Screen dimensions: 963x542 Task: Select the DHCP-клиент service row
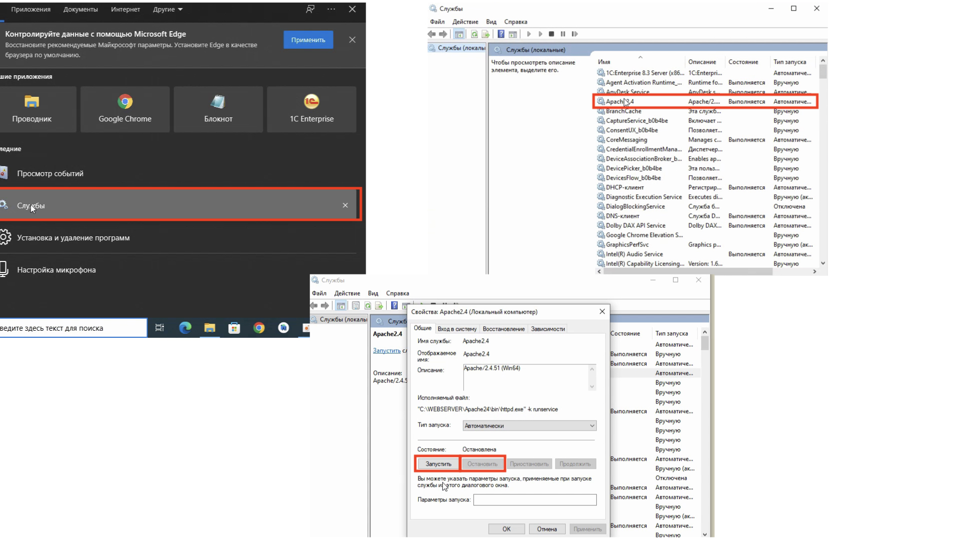click(707, 188)
